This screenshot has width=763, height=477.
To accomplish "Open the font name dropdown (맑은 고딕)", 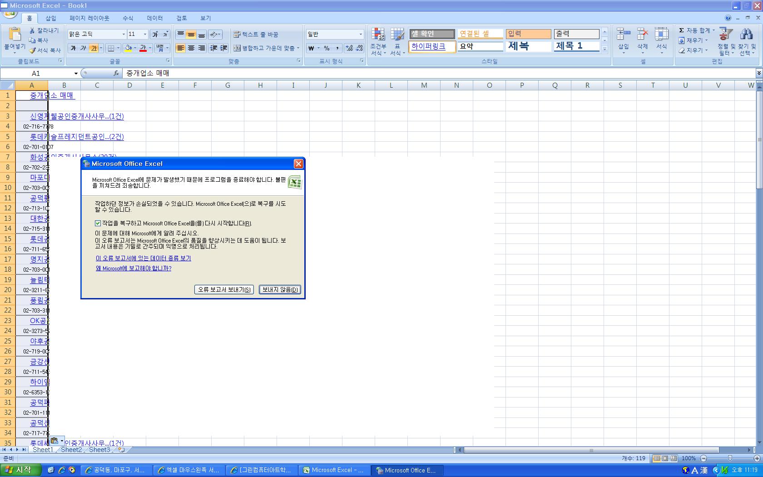I will pos(123,34).
